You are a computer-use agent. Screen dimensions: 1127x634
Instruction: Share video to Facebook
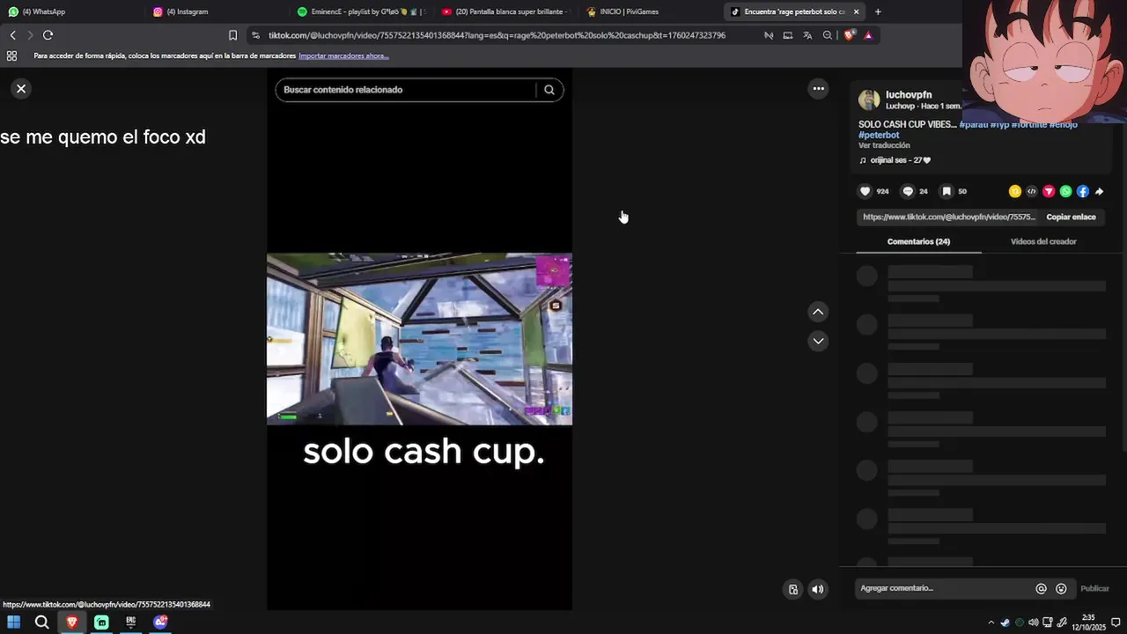pyautogui.click(x=1083, y=191)
